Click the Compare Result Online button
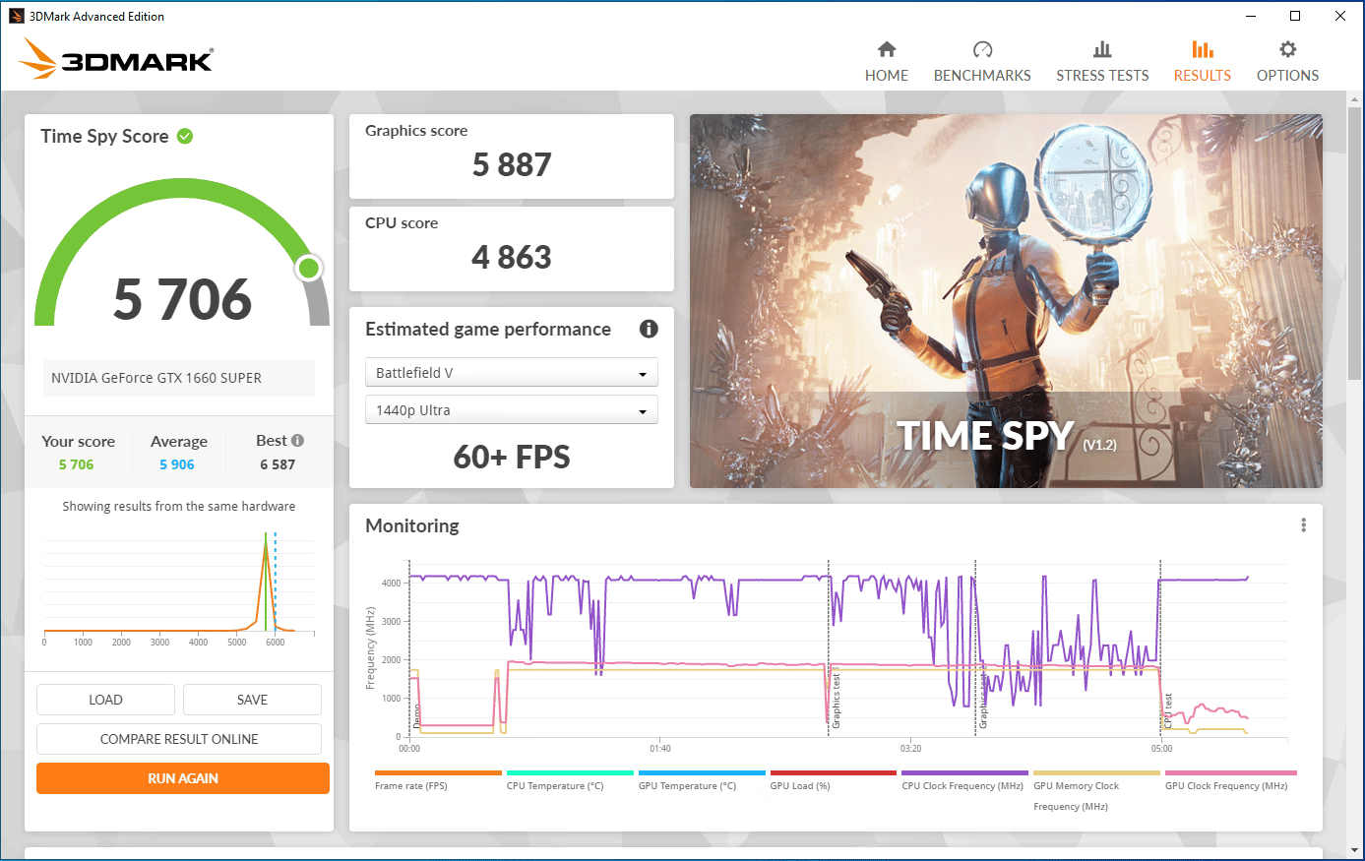The width and height of the screenshot is (1365, 861). tap(179, 739)
